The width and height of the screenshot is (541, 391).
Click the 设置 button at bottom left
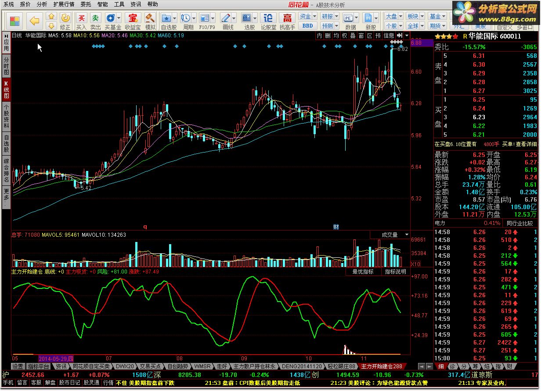pos(18,366)
